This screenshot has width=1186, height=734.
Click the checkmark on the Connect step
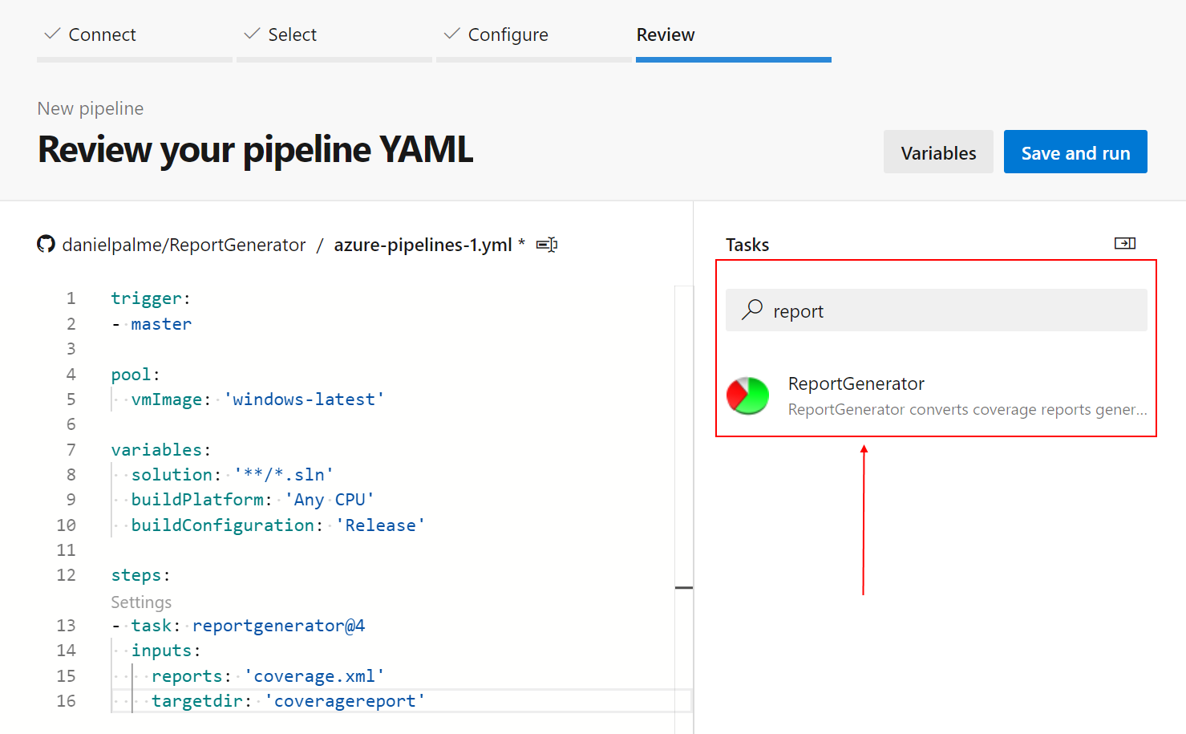(51, 34)
